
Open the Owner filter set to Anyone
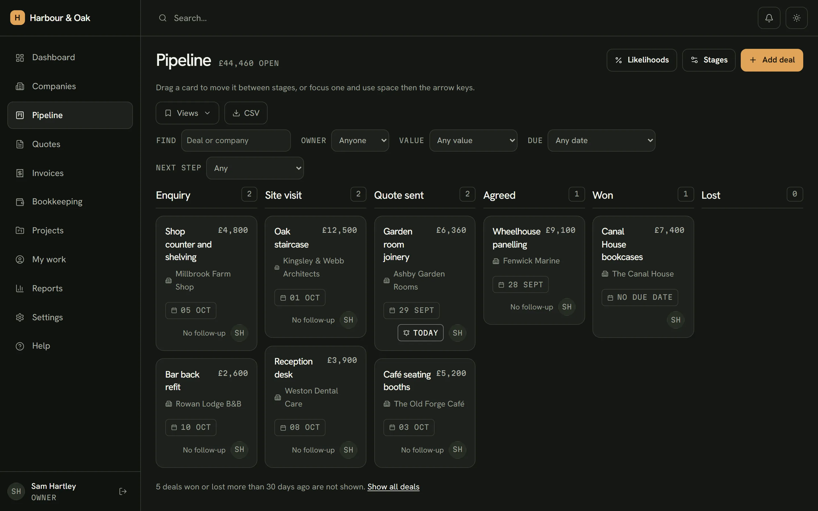click(x=360, y=141)
